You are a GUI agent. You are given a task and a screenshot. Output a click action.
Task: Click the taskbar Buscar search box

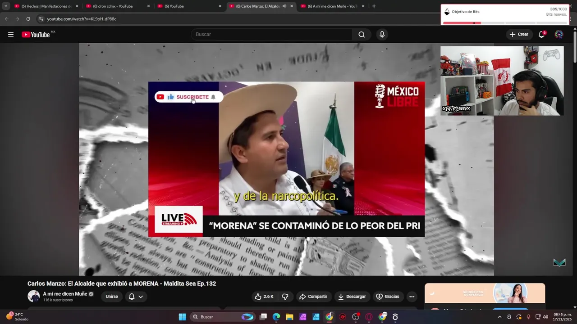tap(222, 317)
